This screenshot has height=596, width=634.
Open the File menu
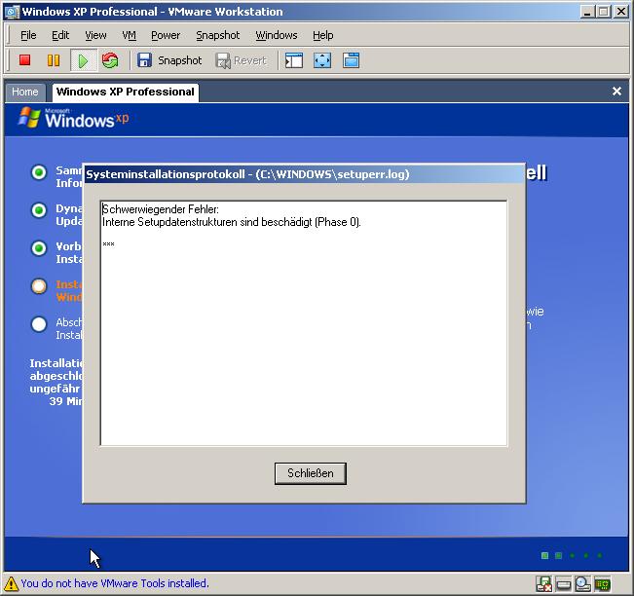pos(28,36)
